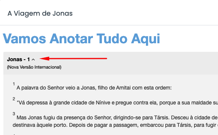The image size is (218, 135).
Task: Collapse the Jonas - 1 chevron
Action: (x=33, y=60)
